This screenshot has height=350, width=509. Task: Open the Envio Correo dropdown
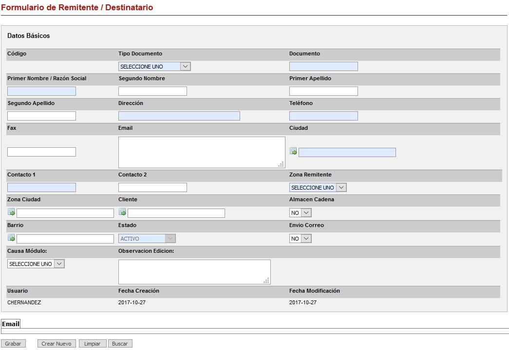(x=300, y=239)
